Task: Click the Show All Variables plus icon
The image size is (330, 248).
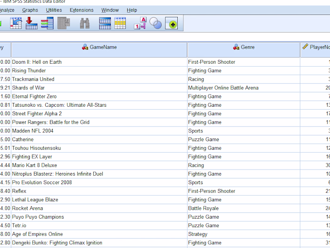Action: coord(171,23)
